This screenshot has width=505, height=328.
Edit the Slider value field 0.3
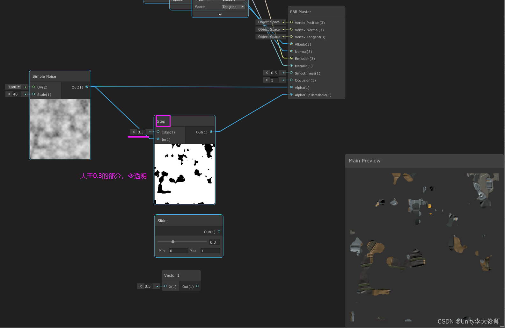214,242
